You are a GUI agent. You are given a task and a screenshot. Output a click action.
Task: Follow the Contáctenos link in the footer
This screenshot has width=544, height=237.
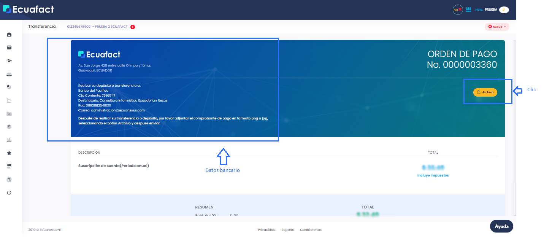pos(311,230)
